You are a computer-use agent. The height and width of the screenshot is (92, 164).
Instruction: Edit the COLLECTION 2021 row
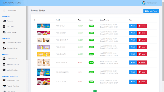pos(133,72)
